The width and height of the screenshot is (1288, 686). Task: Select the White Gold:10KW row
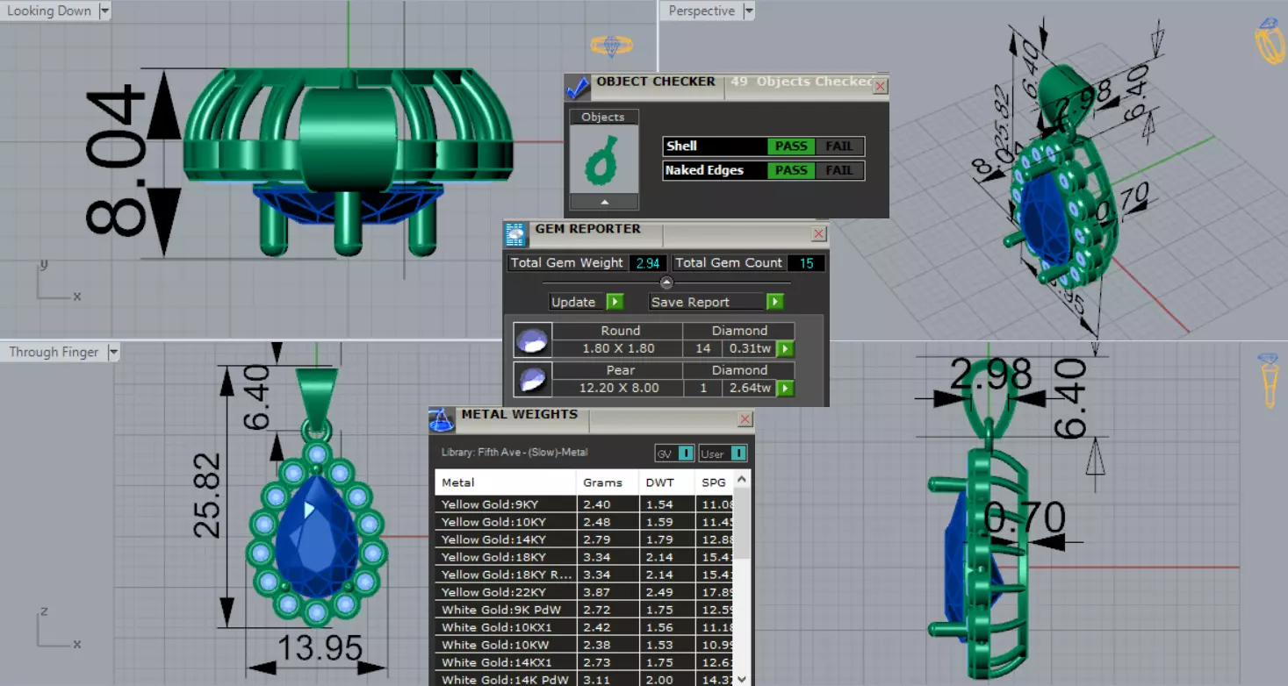click(584, 645)
